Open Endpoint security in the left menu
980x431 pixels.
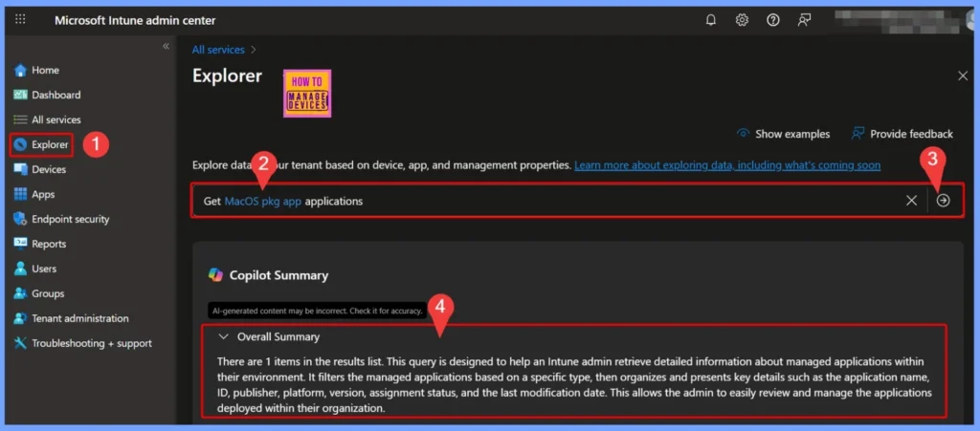71,219
